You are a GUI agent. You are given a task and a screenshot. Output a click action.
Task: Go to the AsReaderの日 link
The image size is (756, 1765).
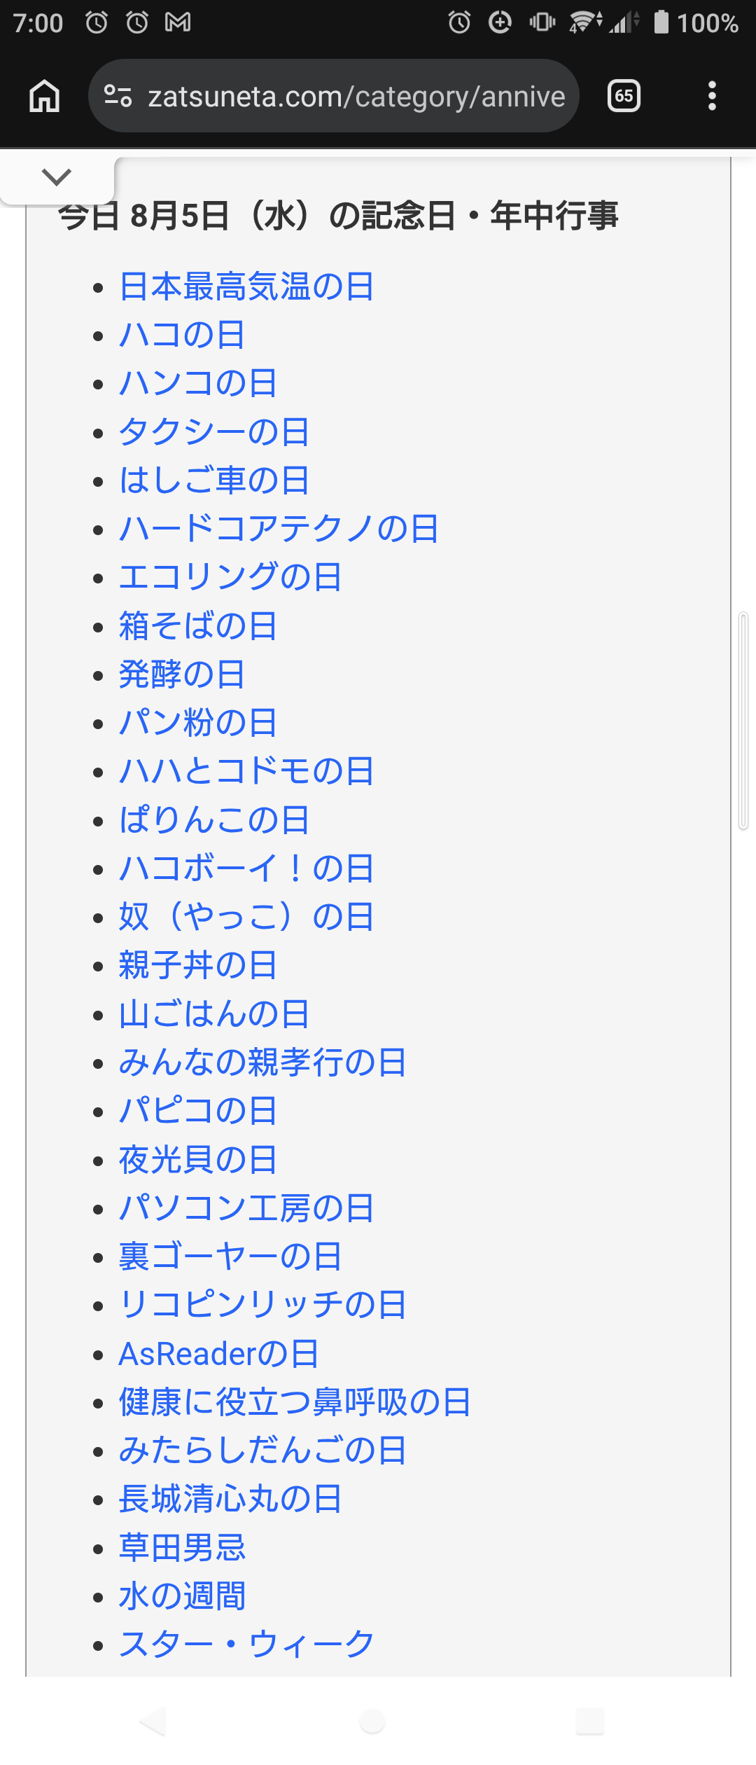click(219, 1353)
